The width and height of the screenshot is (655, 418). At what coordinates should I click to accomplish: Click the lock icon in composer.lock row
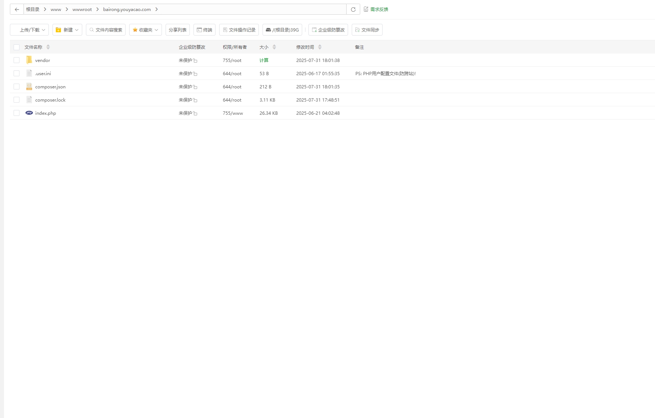195,100
